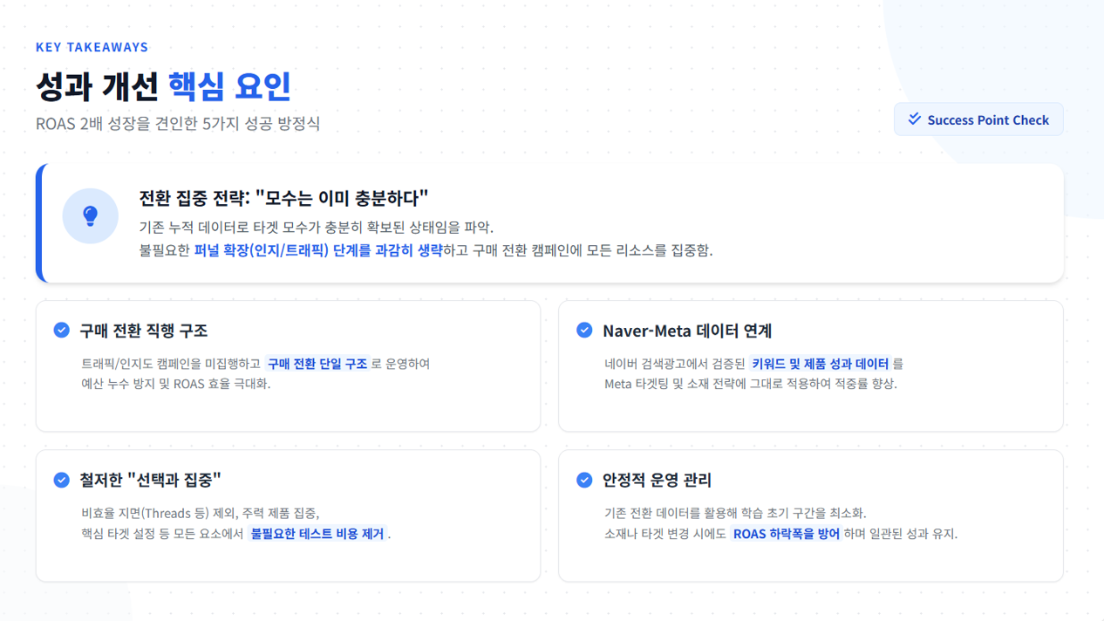Viewport: 1104px width, 621px height.
Task: Click the highlighted phrase 키워드 및 제품 성과 데이터
Action: click(x=820, y=364)
